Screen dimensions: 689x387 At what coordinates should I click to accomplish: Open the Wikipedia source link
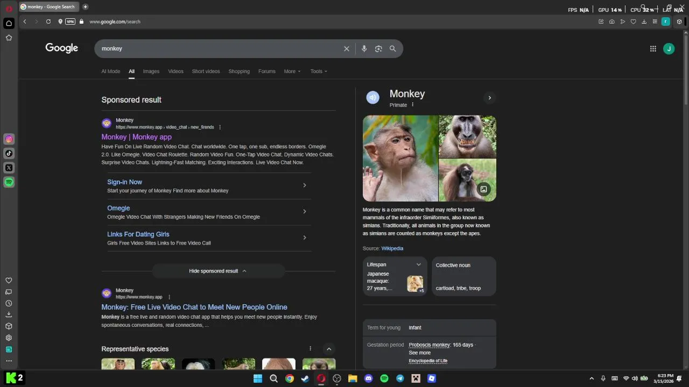(x=392, y=248)
